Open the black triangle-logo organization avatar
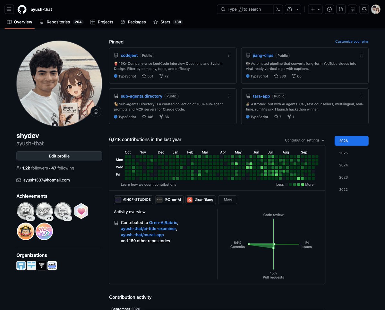 pos(42,266)
